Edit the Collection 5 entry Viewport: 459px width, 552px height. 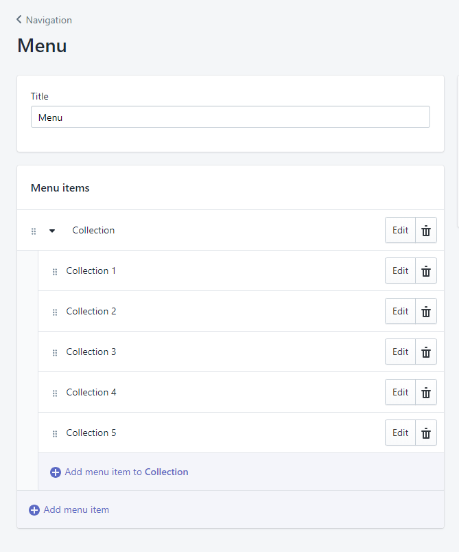(400, 433)
